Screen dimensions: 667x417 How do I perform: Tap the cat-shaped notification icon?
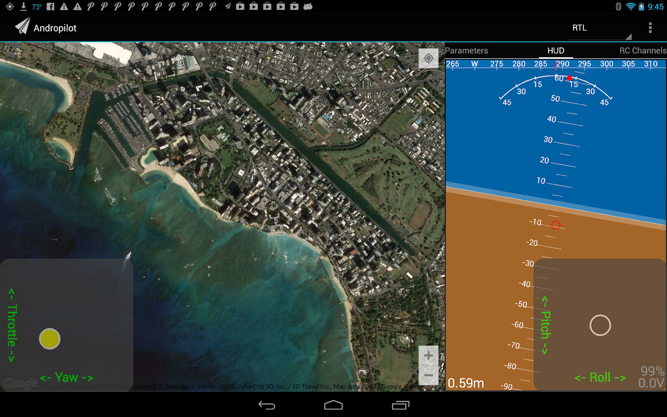[x=308, y=6]
